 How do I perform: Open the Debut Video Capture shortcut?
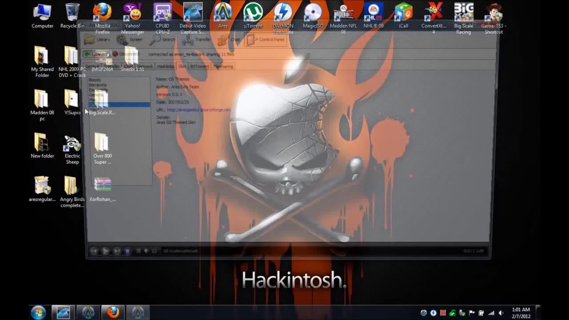[192, 19]
